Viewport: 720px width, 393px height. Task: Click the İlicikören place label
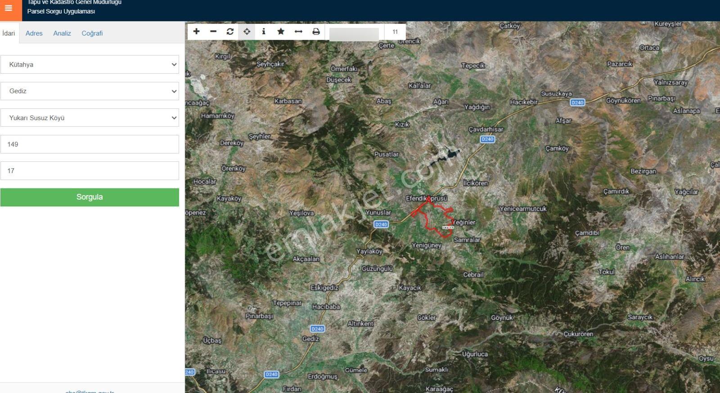475,183
